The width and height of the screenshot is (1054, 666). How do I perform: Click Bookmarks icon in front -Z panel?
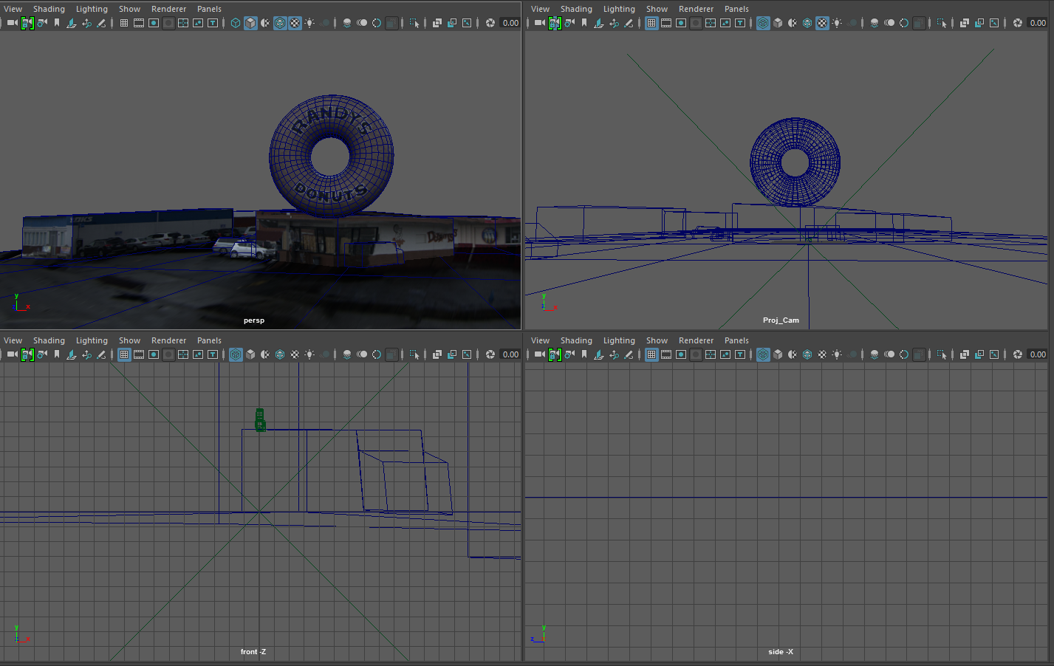pos(57,354)
